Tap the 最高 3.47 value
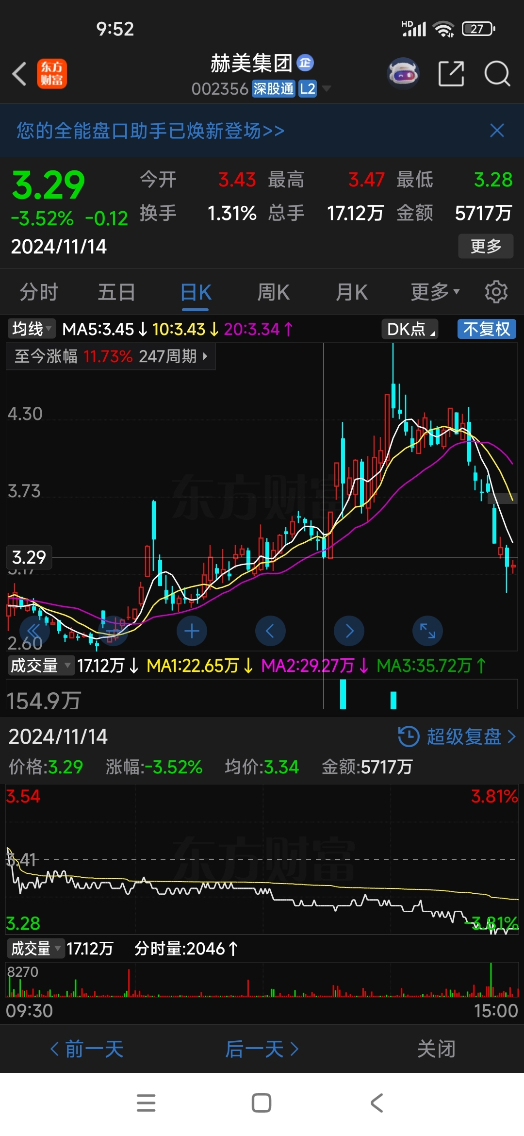524x1136 pixels. (x=367, y=180)
